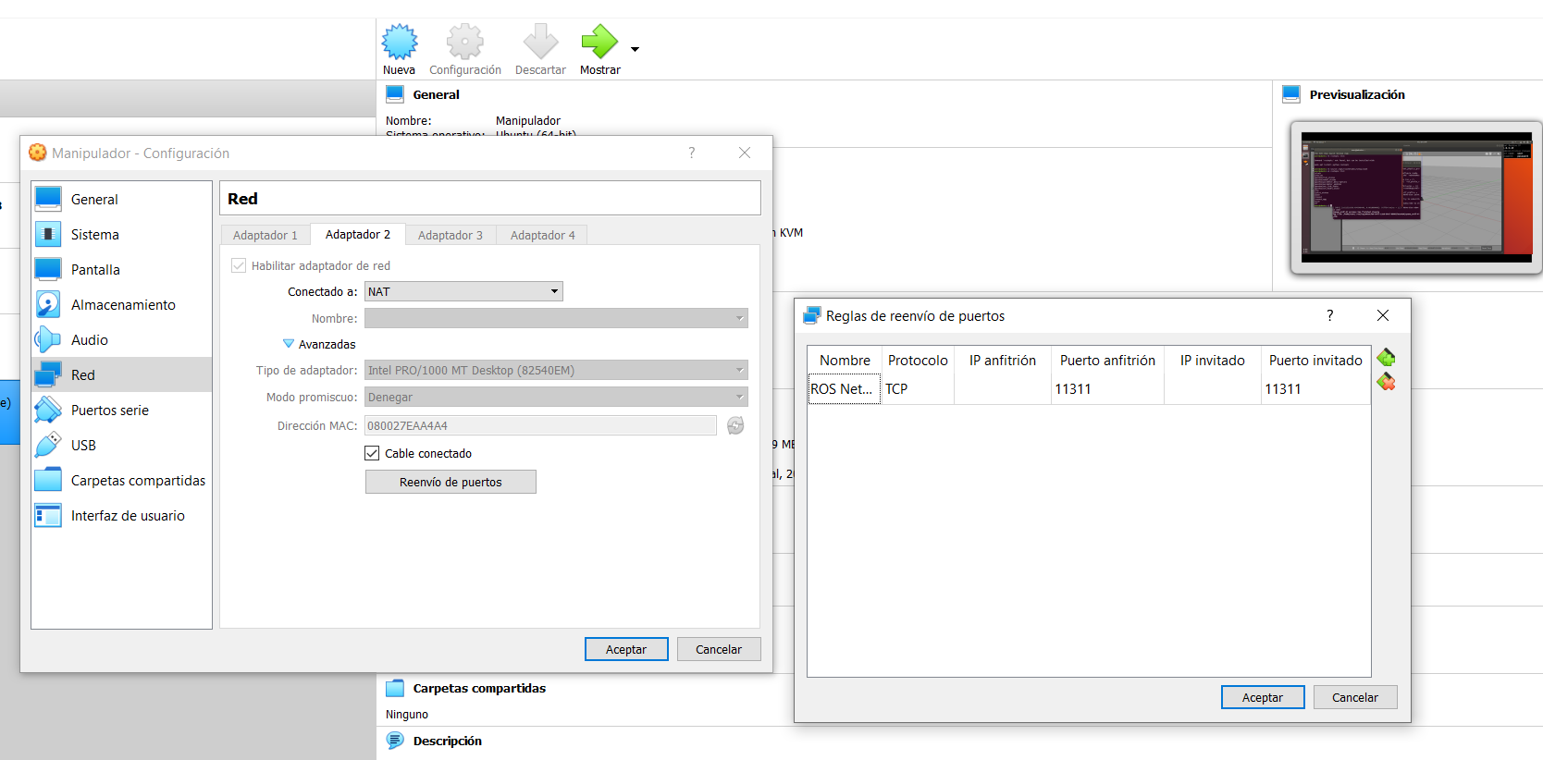This screenshot has height=760, width=1543.
Task: Collapse the Avanzadas section
Action: coord(289,344)
